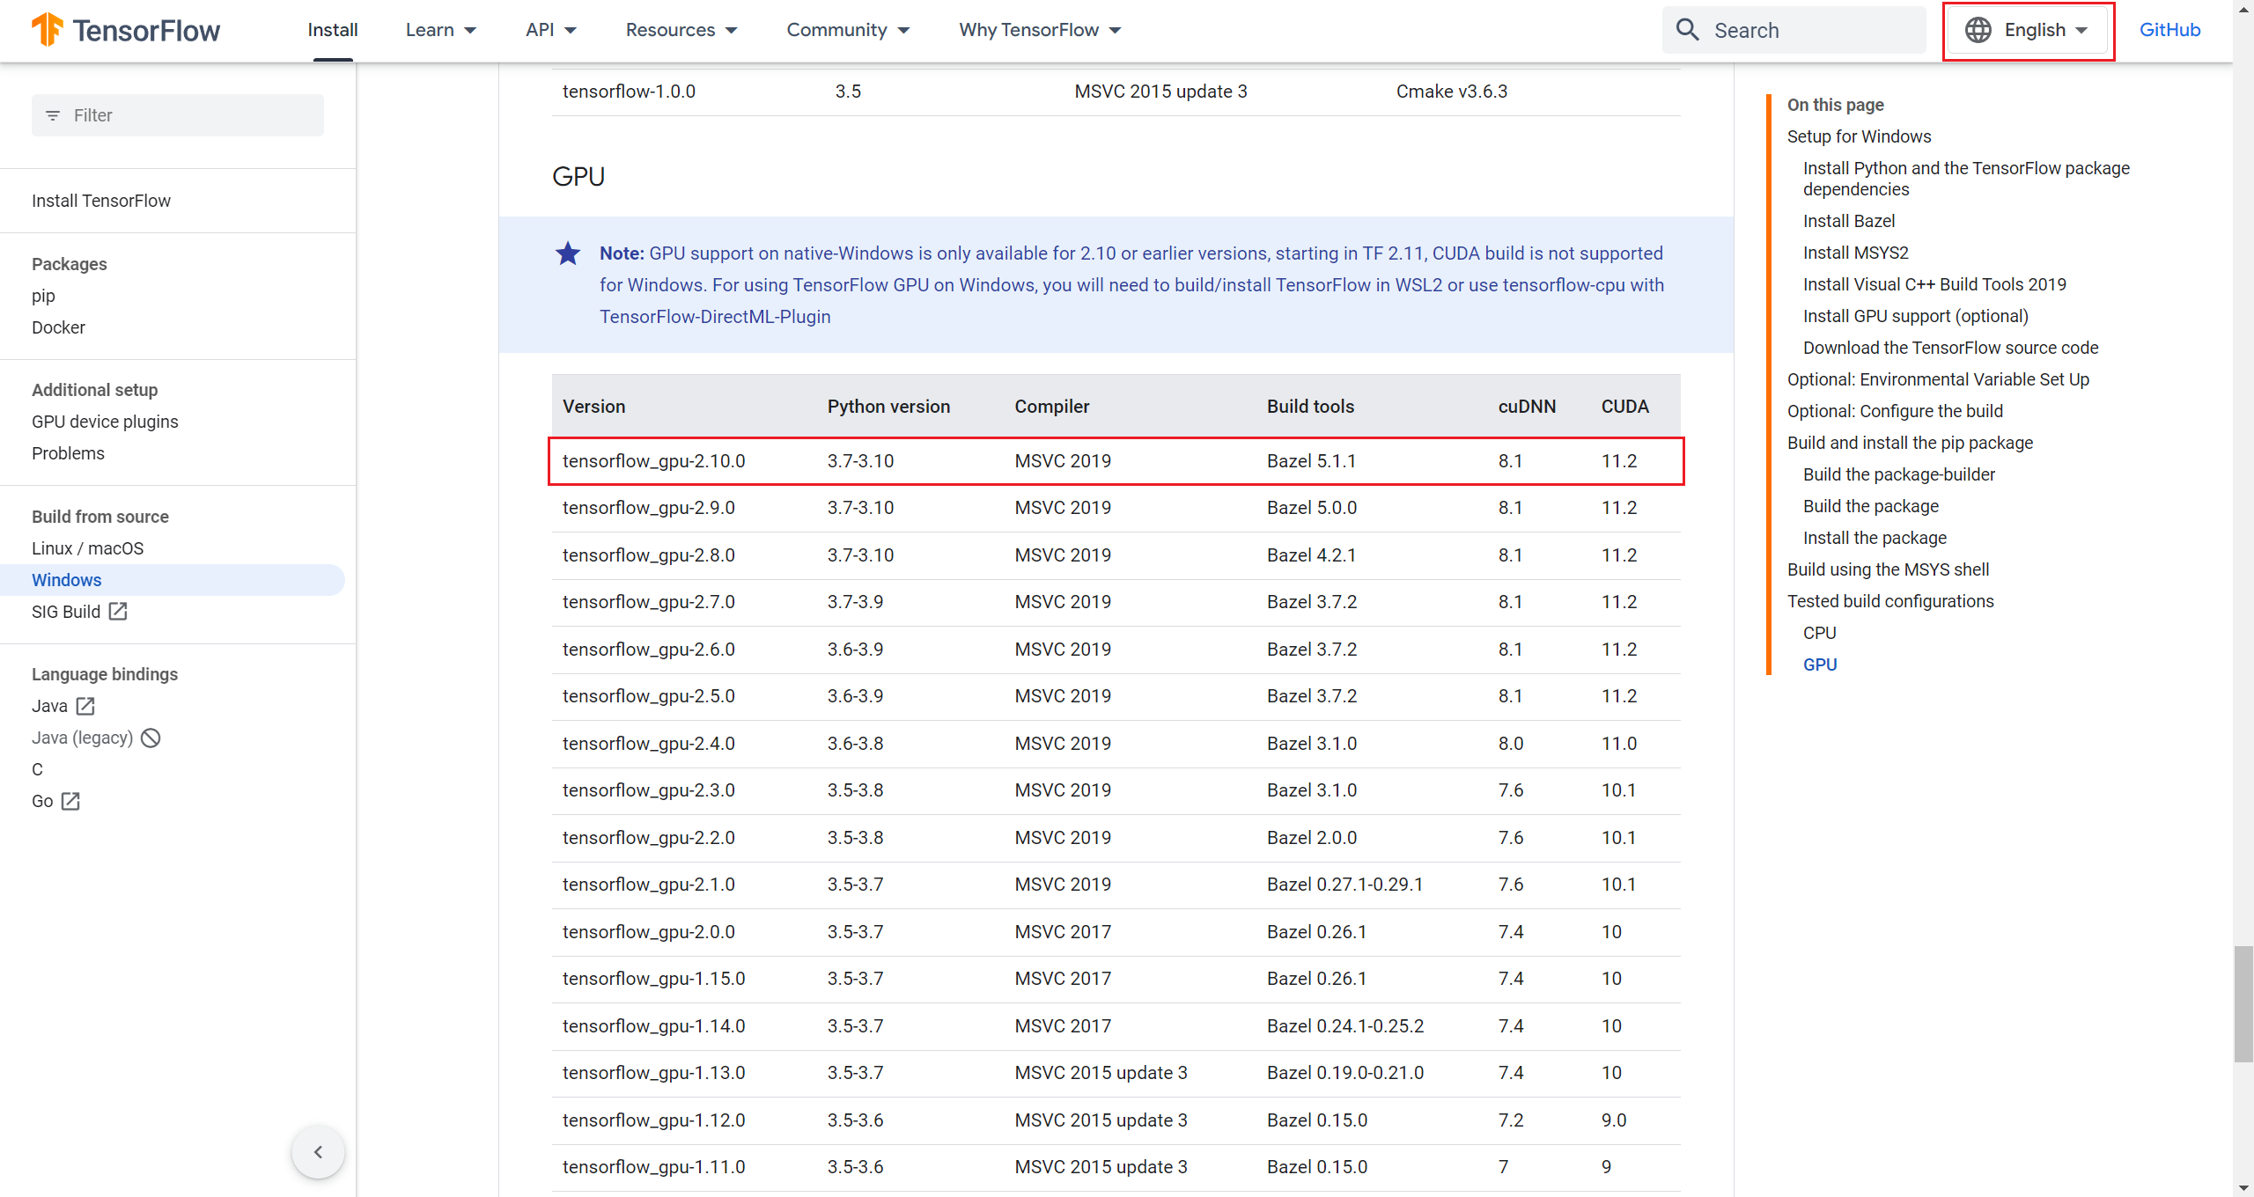Screen dimensions: 2254x1197
Task: Jump to GPU in page contents
Action: [x=1819, y=665]
